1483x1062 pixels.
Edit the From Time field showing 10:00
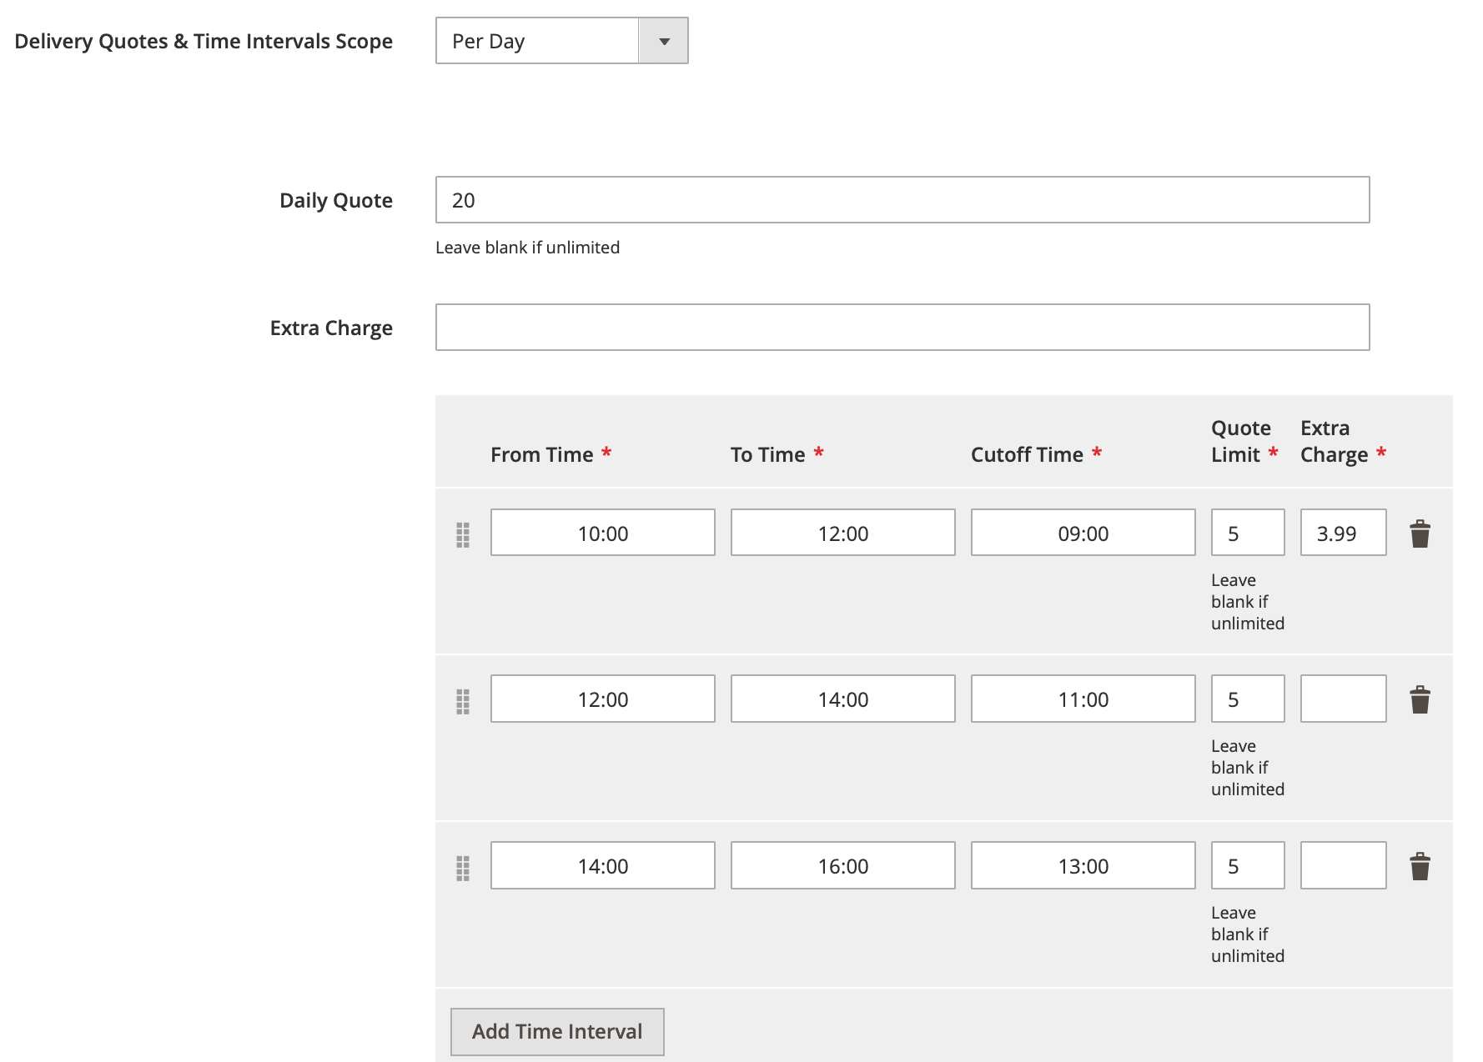[603, 533]
